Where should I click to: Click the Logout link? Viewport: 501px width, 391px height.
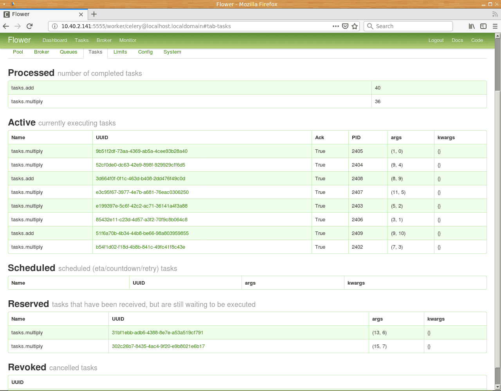point(436,40)
